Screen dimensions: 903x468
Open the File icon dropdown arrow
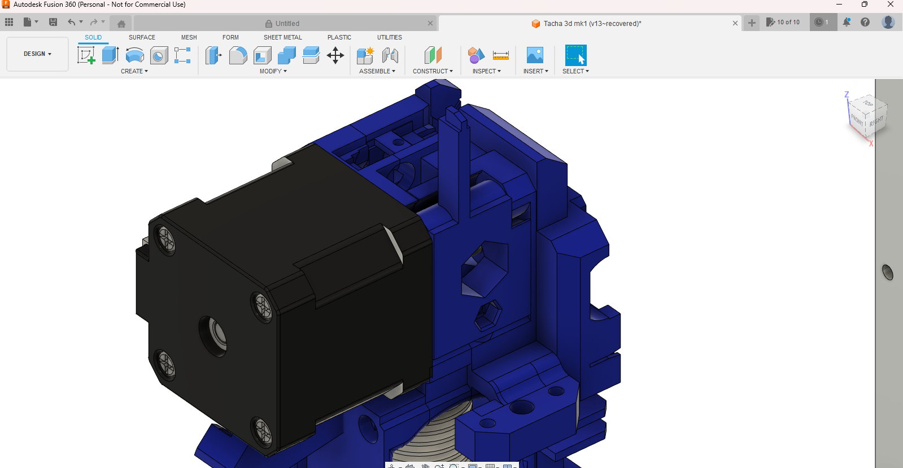37,22
